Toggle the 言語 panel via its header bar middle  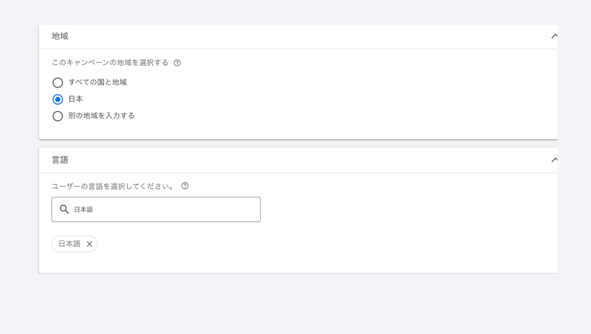click(x=298, y=160)
